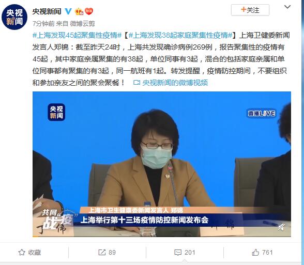Open the 央视新闻的微博视频 link
This screenshot has width=304, height=265.
pyautogui.click(x=171, y=83)
